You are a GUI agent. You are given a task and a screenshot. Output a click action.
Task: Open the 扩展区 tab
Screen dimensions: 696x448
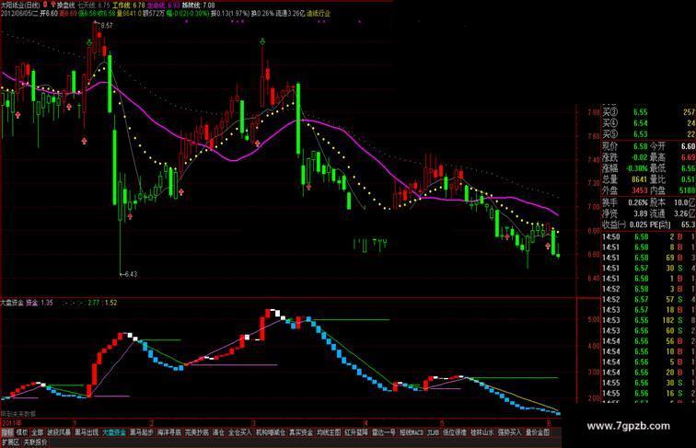pyautogui.click(x=11, y=442)
